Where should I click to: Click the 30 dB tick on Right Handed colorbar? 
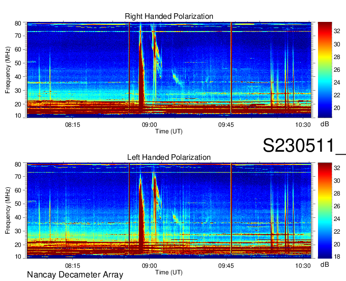[337, 44]
